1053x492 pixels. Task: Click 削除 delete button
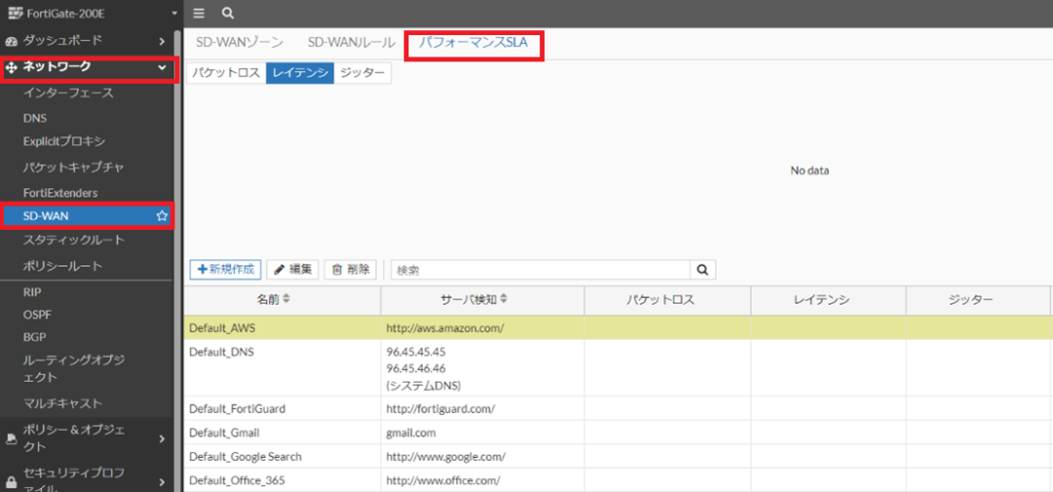coord(351,269)
